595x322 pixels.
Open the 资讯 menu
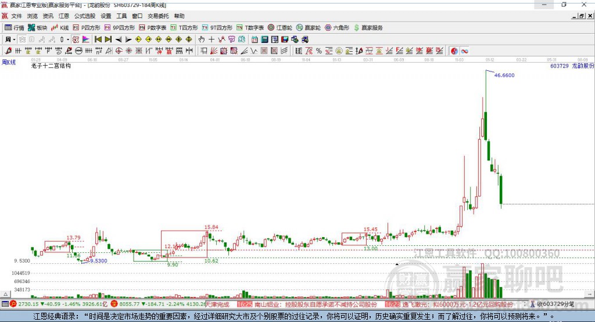(x=48, y=16)
